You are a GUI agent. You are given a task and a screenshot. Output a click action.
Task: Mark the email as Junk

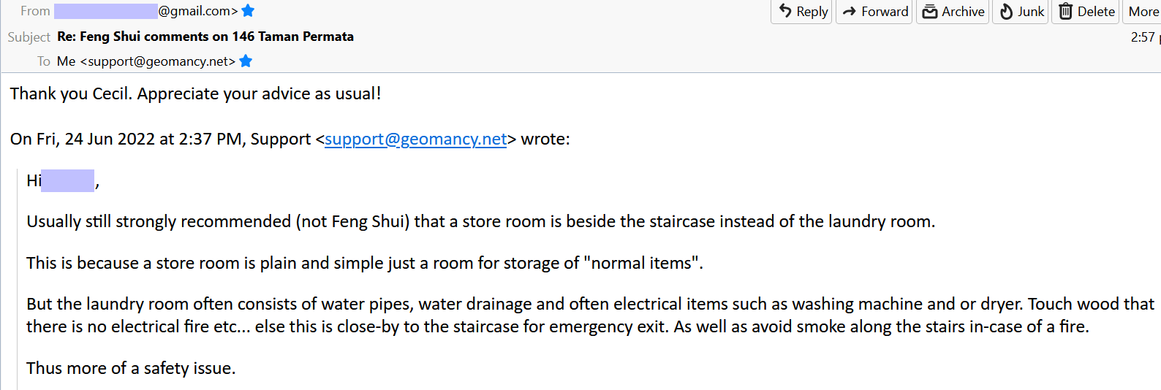(x=1021, y=12)
